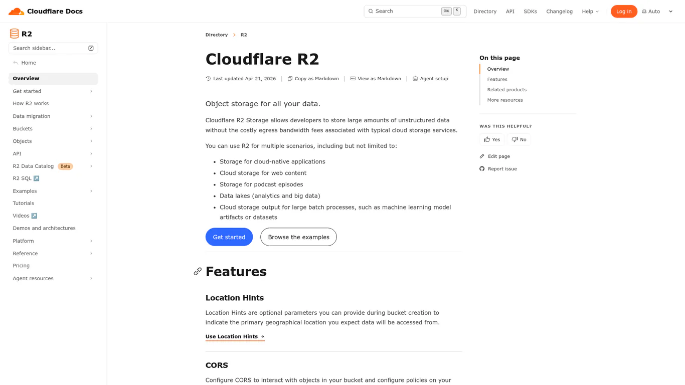The image size is (685, 385).
Task: Expand the Agent resources sidebar section
Action: click(91, 278)
